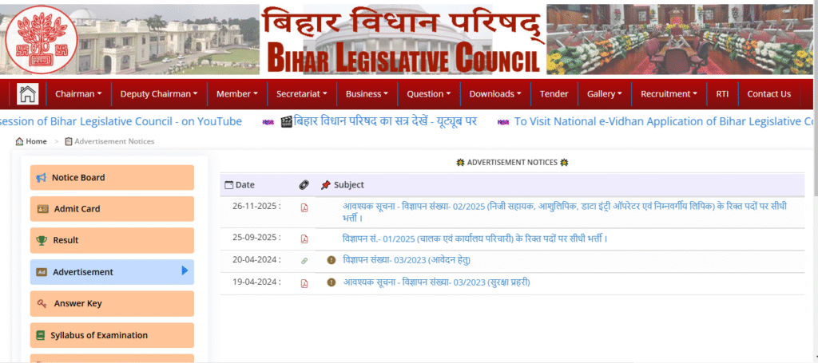Click the pushpin icon next to Subject
Image resolution: width=818 pixels, height=363 pixels.
[x=326, y=185]
